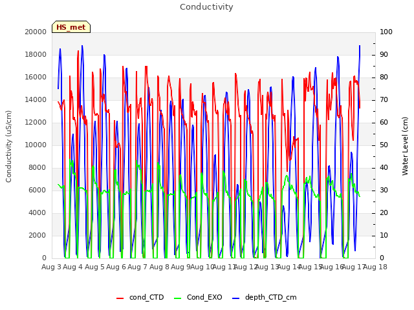Click the Aug 3 x-axis tick label
This screenshot has height=310, width=414.
(x=51, y=267)
